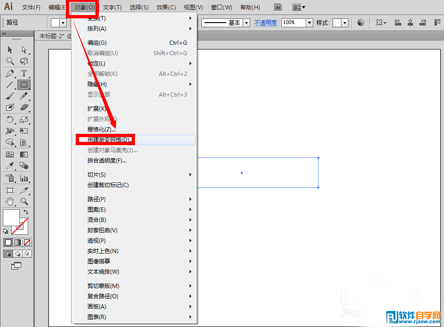Screen dimensions: 444x327
Task: Choose 创建裁切标记(C) menu item
Action: click(134, 185)
